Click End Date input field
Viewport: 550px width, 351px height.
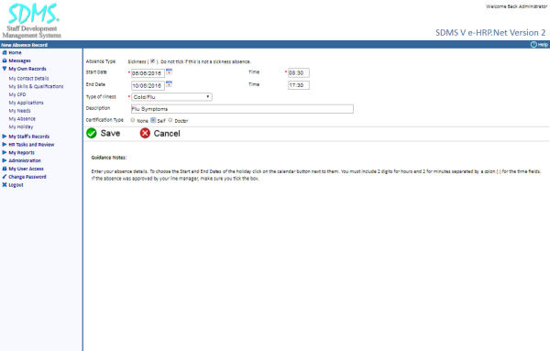pos(148,85)
